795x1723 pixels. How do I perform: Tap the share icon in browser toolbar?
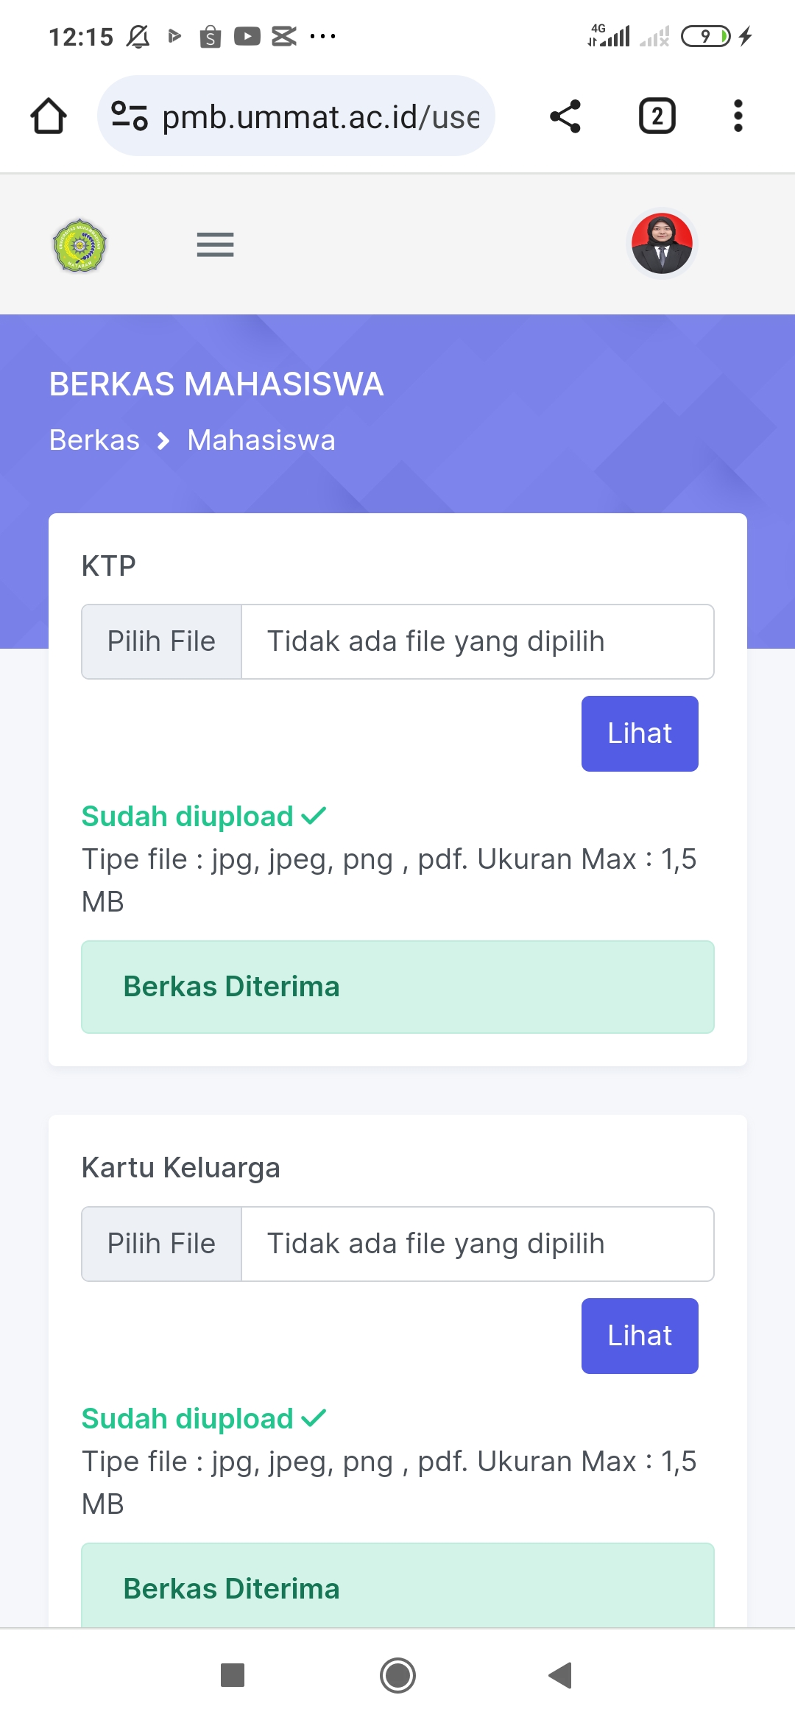click(x=565, y=116)
